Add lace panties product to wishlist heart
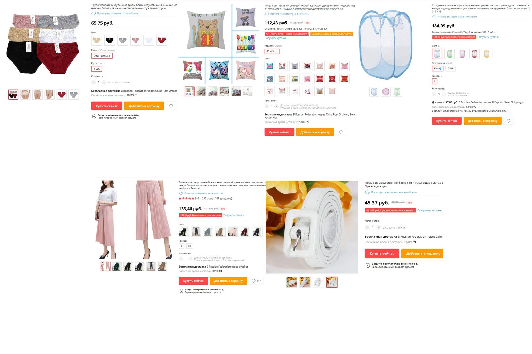 (171, 106)
